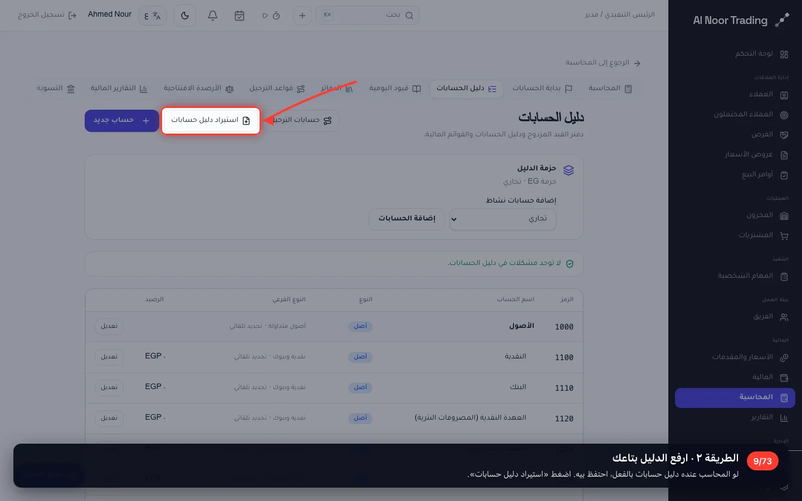Open المهام الشخصية in sidebar
The width and height of the screenshot is (802, 501).
click(735, 276)
